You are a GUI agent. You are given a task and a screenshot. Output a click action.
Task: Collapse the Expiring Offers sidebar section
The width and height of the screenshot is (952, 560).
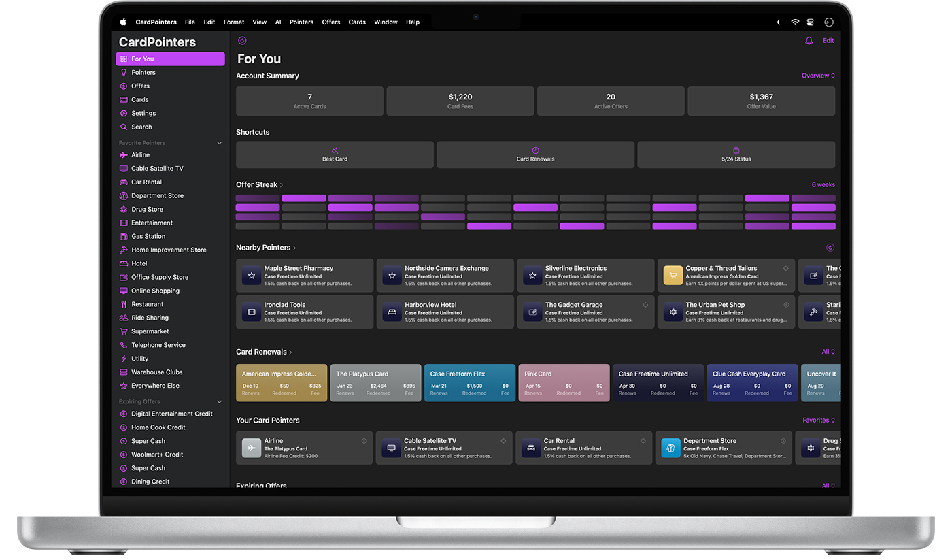[219, 402]
